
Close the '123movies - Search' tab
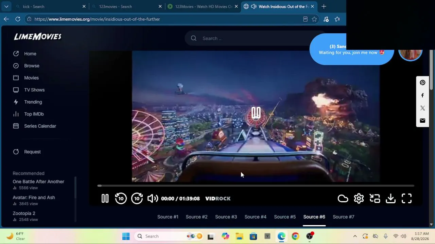point(160,6)
